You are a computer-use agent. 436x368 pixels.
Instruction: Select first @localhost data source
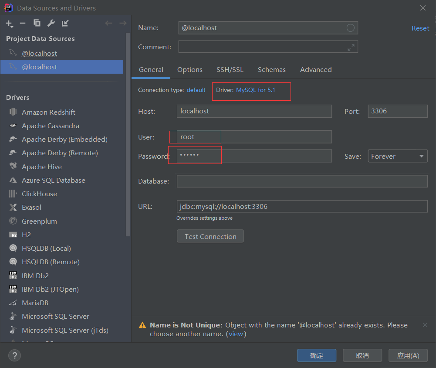point(62,53)
